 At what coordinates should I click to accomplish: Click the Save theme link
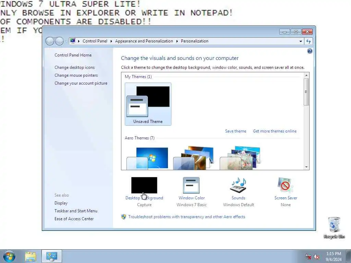click(235, 131)
